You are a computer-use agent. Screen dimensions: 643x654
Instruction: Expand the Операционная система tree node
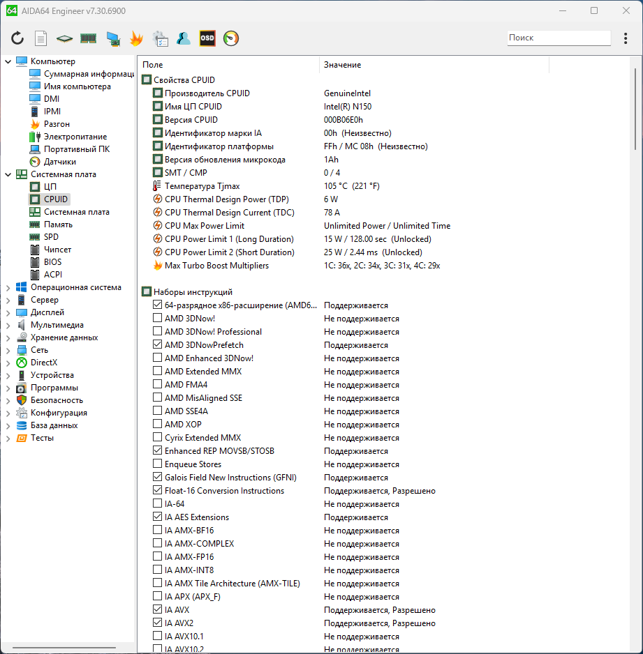(8, 287)
